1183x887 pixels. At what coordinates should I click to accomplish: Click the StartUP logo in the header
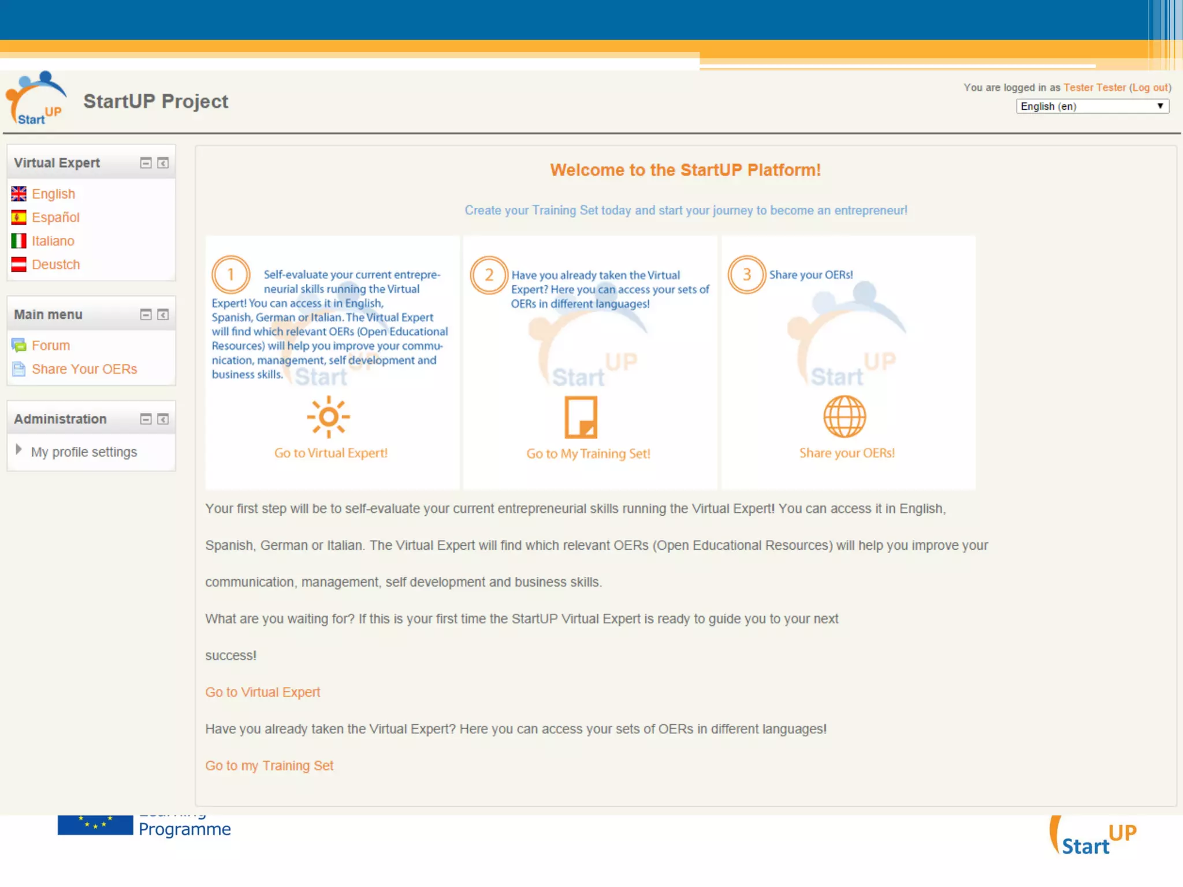pyautogui.click(x=37, y=99)
